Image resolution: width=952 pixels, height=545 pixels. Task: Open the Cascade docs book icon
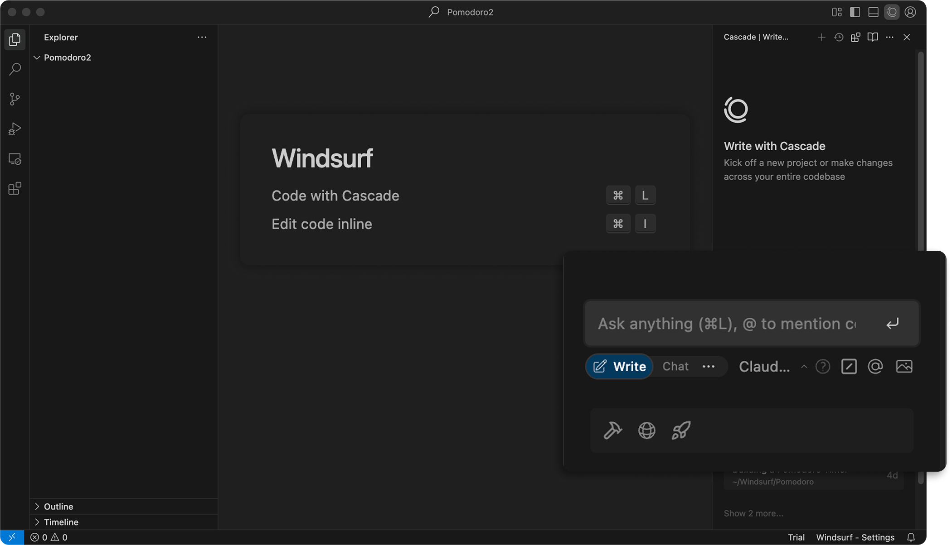(x=873, y=37)
